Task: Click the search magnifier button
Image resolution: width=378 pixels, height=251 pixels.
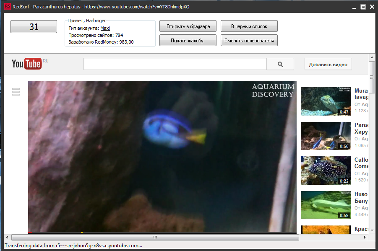Action: coord(280,64)
